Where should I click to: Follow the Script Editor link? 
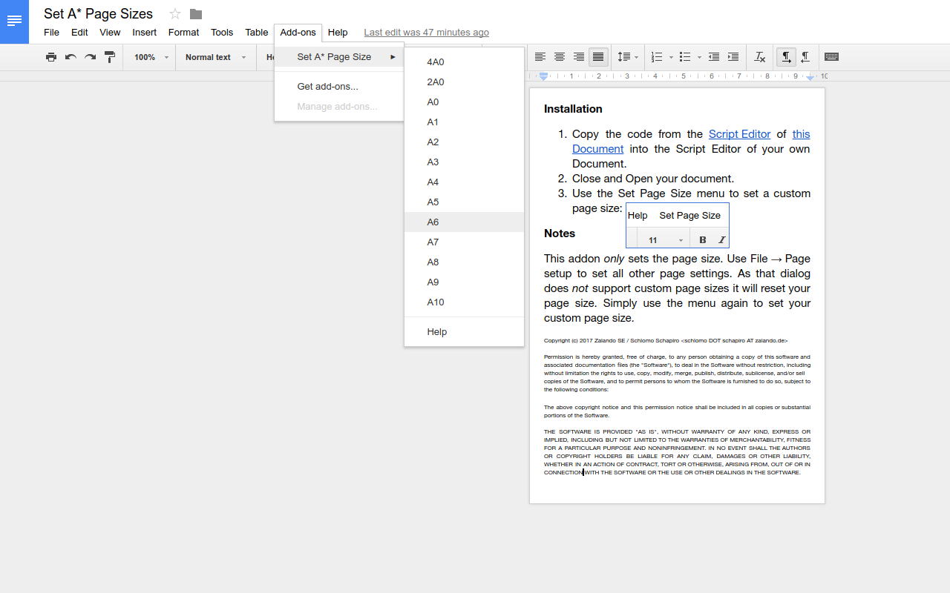pos(739,134)
